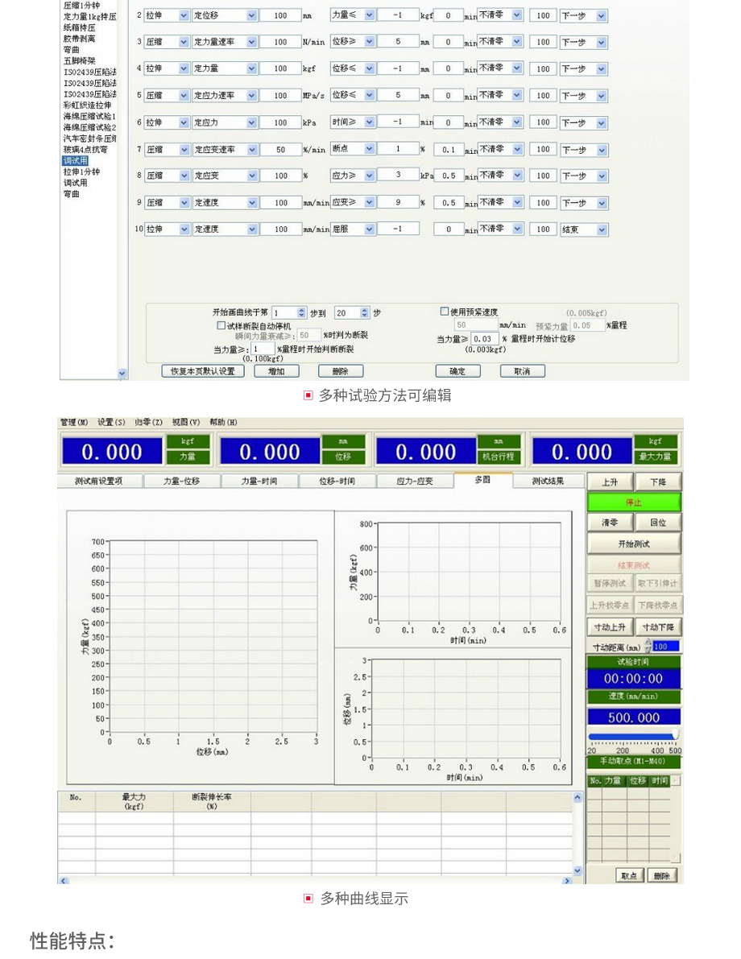
Task: Click the 取点 take-point button
Action: pyautogui.click(x=628, y=875)
